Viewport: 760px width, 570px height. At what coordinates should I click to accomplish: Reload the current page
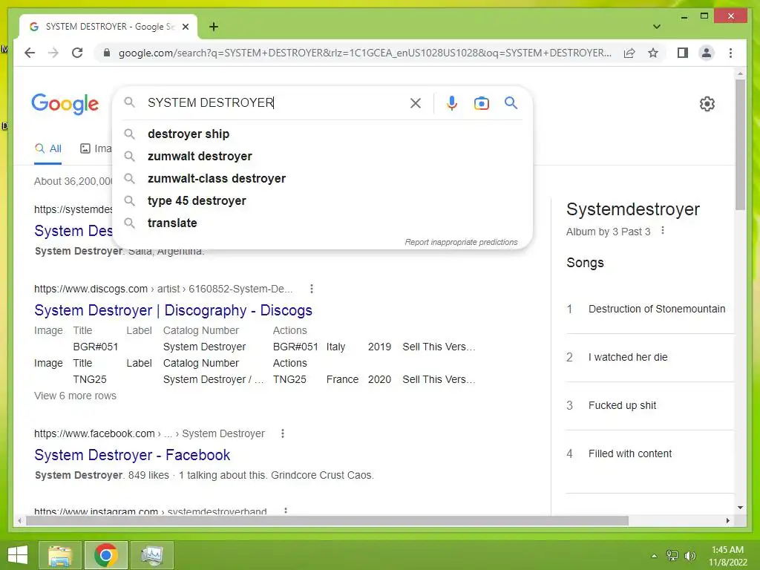tap(77, 53)
